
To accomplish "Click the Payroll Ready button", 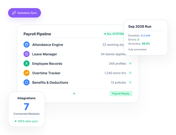I will 121,93.
